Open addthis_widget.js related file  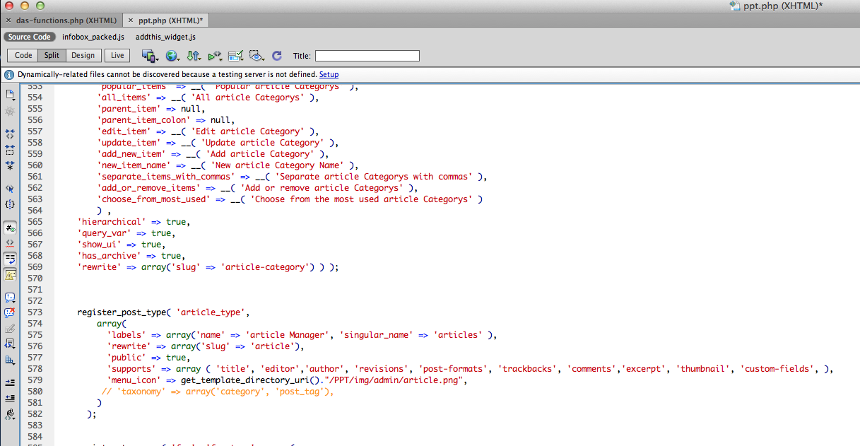[x=165, y=37]
